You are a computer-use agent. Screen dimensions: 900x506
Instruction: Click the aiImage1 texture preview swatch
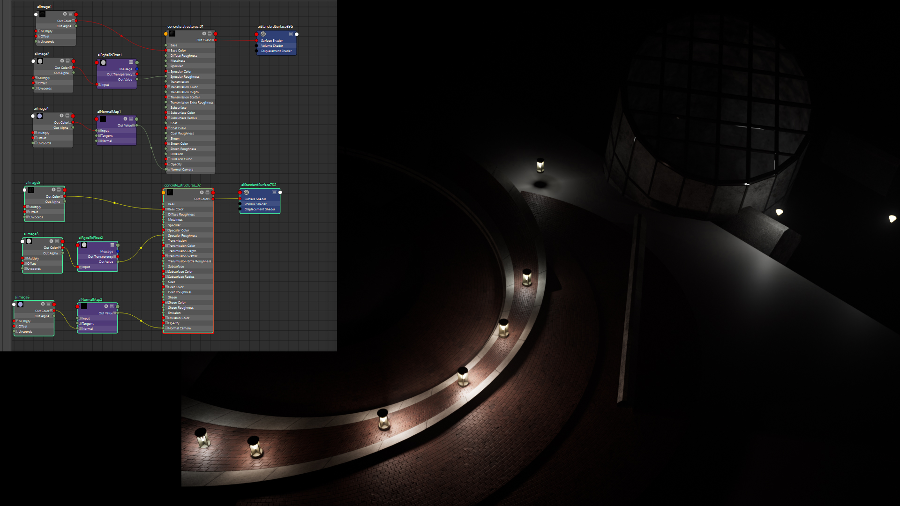point(42,15)
